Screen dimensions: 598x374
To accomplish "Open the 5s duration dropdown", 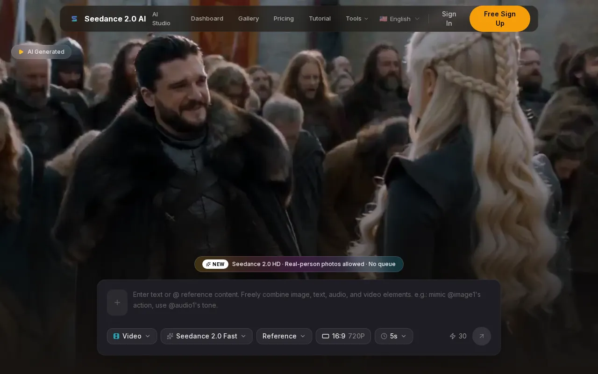I will point(394,336).
